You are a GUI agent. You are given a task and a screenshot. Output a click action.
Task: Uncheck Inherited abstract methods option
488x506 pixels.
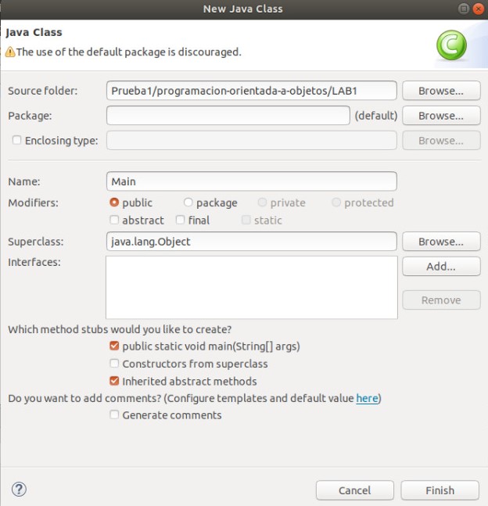pos(115,382)
